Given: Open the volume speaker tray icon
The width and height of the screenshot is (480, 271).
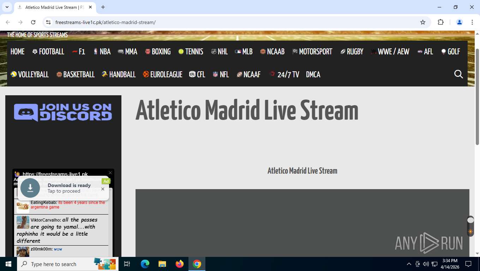Looking at the screenshot, I should pyautogui.click(x=426, y=264).
